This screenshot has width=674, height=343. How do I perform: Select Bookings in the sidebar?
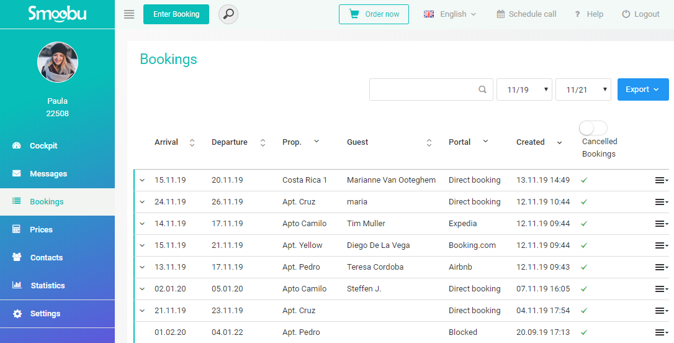coord(58,201)
